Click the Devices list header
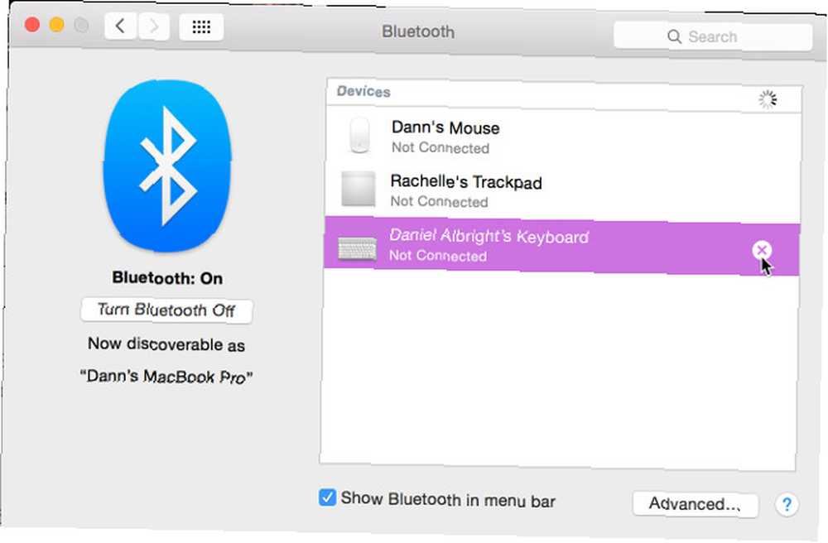The width and height of the screenshot is (828, 543). 564,95
